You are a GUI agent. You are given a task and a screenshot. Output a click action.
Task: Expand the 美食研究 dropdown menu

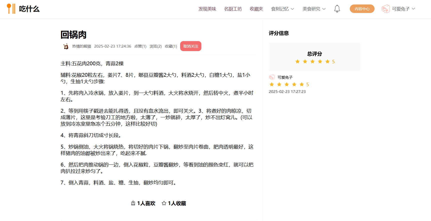click(314, 9)
